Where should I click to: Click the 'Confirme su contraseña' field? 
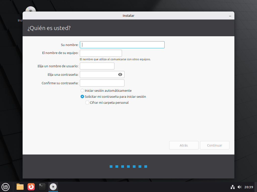(102, 83)
